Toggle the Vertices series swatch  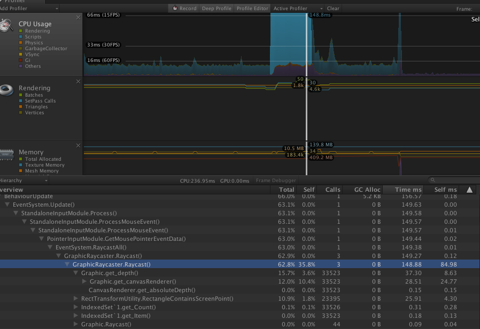[x=21, y=113]
